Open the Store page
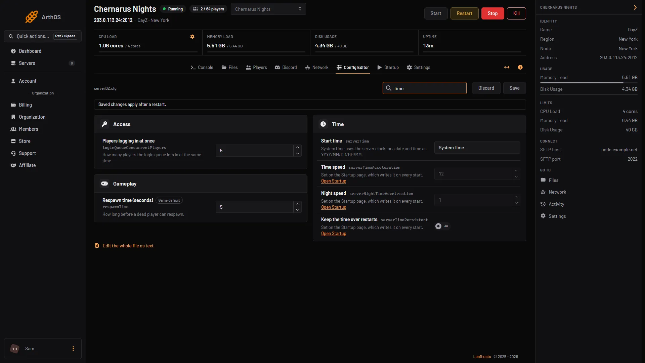645x363 pixels. click(43, 141)
